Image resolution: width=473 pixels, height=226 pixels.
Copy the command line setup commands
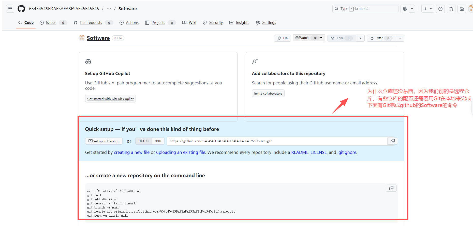click(391, 188)
